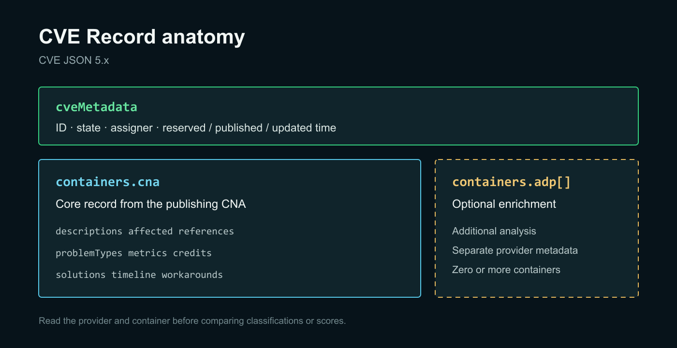The width and height of the screenshot is (677, 348).
Task: Click the containers.adp[] heading
Action: point(511,182)
